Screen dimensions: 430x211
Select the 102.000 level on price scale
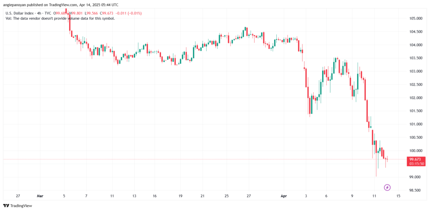coord(415,98)
